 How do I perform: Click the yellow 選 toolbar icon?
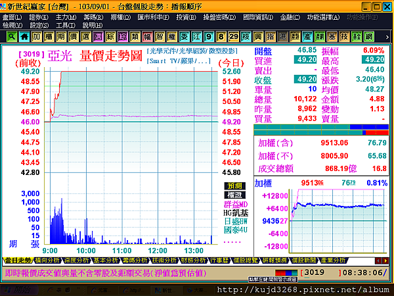point(85,37)
